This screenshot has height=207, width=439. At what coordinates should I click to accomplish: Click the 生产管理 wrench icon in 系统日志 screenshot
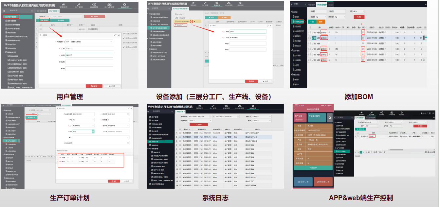212,107
